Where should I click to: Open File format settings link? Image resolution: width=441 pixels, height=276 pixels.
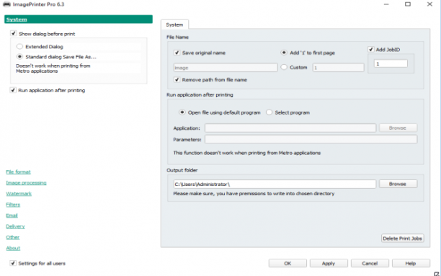click(18, 172)
